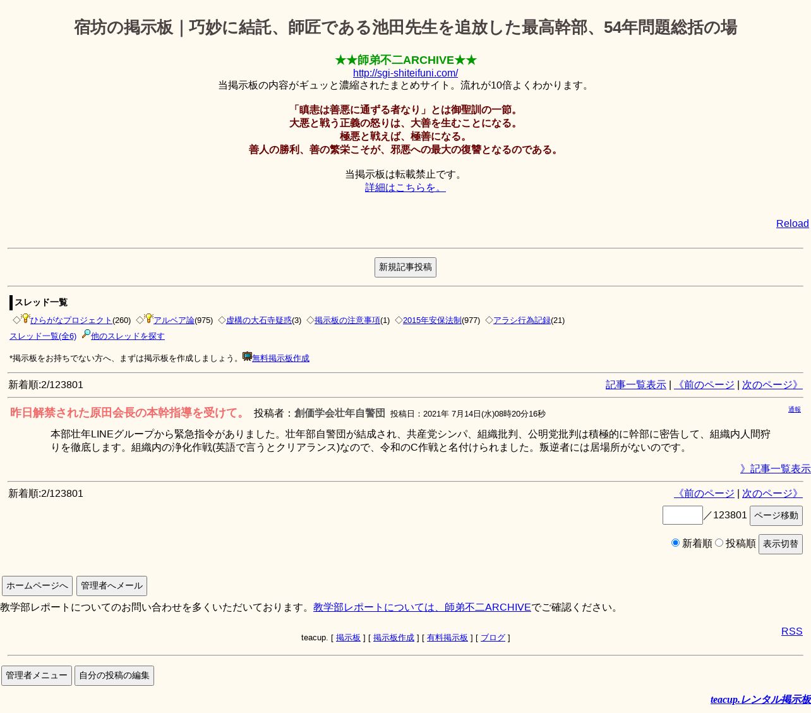The width and height of the screenshot is (811, 713).
Task: Click the 自分の投稿の編集 button
Action: pyautogui.click(x=114, y=676)
